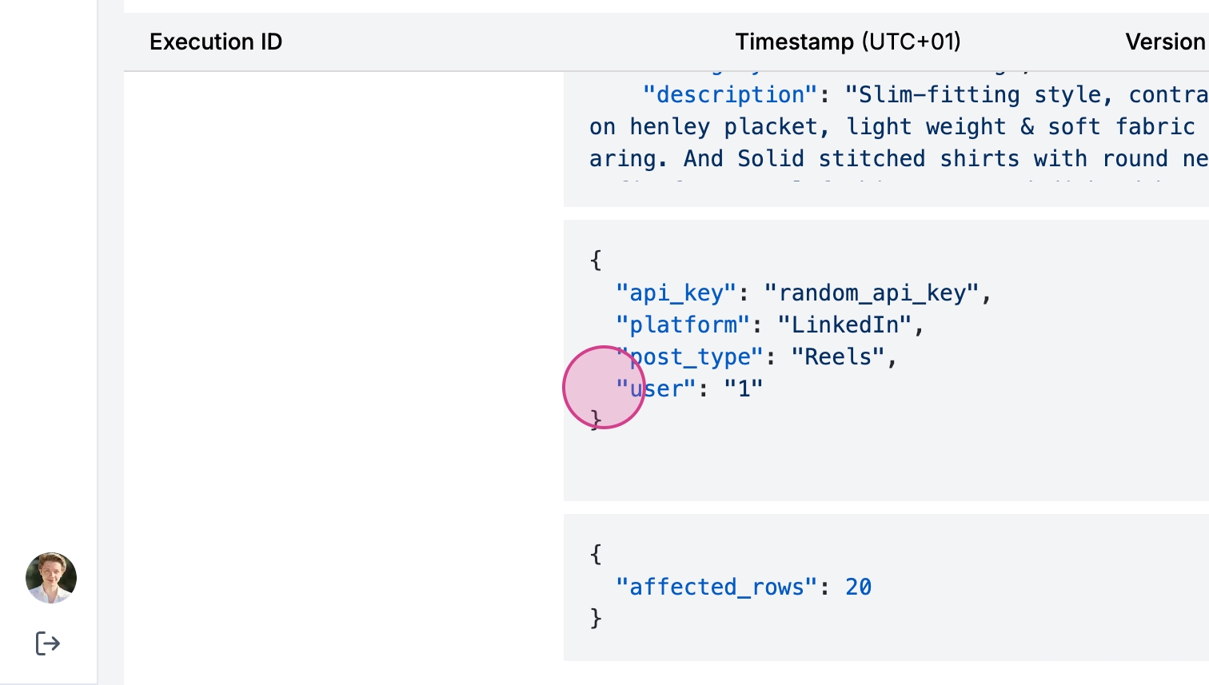Click the user value "1"

(744, 389)
